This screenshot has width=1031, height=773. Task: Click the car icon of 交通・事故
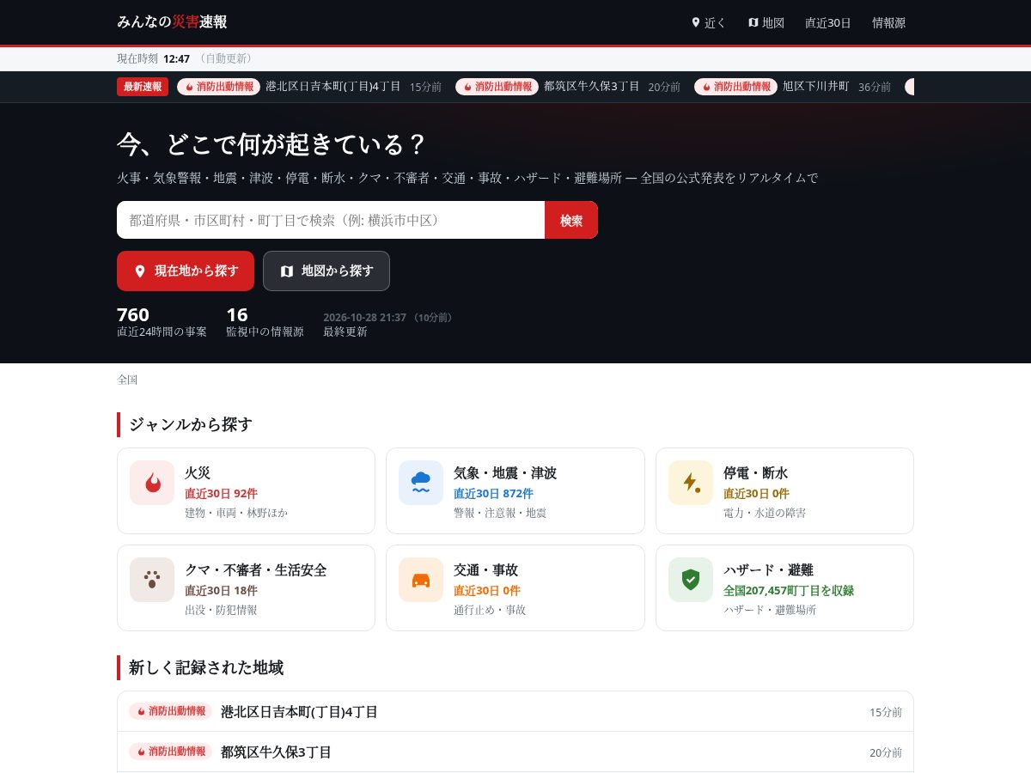tap(421, 580)
